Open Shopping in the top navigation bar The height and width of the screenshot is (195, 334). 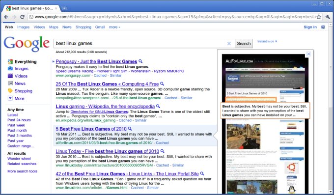click(83, 27)
